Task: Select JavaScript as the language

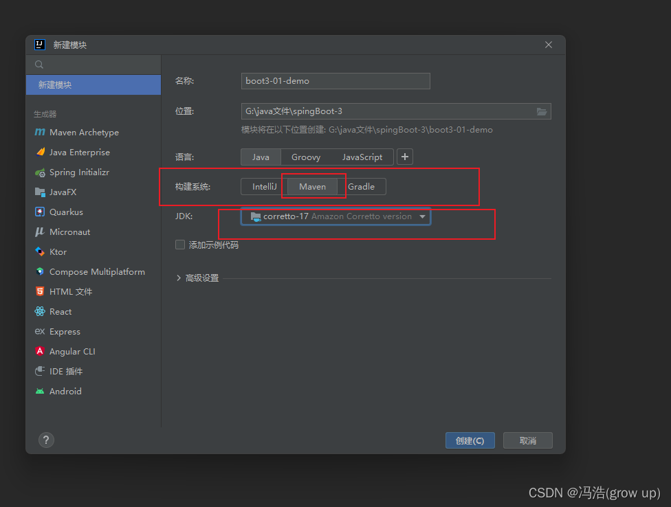Action: 362,157
